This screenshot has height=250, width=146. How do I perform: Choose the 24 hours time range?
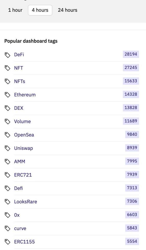tap(67, 10)
